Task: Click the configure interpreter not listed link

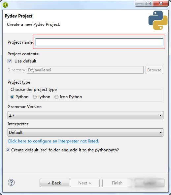Action: (53, 141)
